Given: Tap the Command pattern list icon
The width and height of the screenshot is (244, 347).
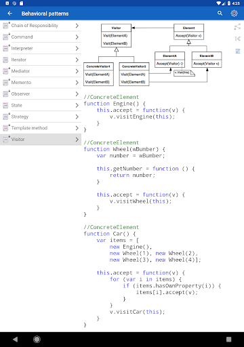Looking at the screenshot, I should [x=6, y=37].
